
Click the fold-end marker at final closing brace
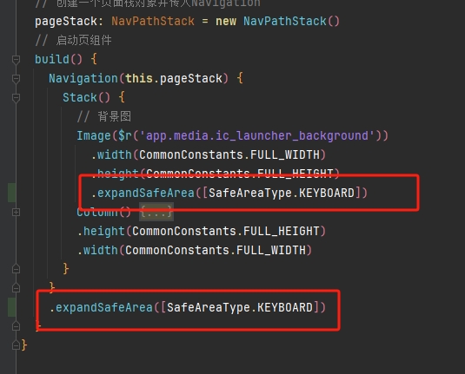click(x=16, y=345)
